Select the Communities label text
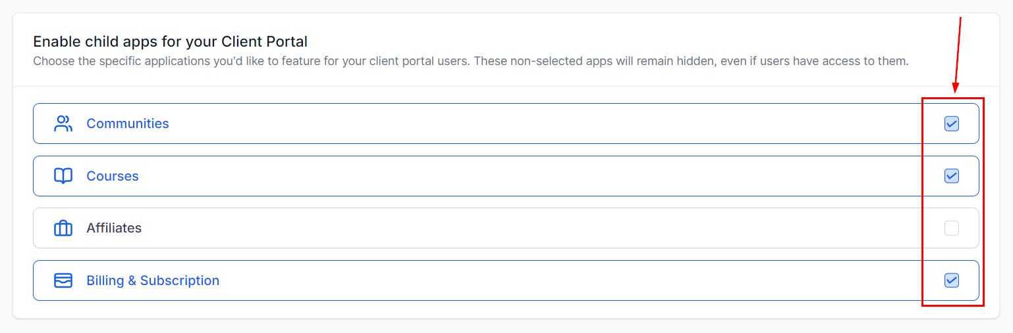This screenshot has height=333, width=1013. (x=127, y=123)
